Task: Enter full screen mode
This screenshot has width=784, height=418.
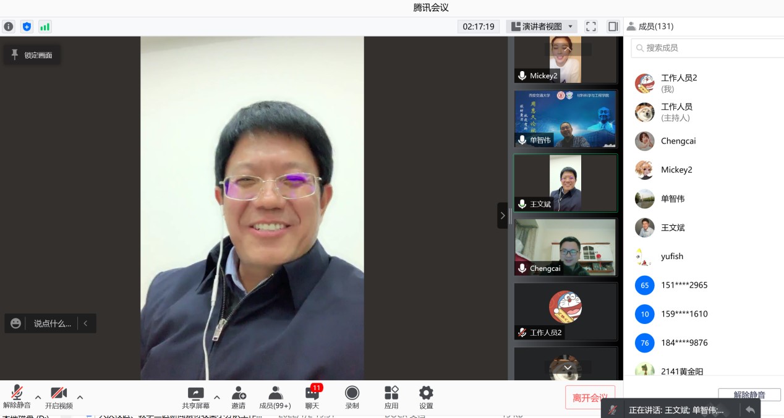Action: [x=591, y=27]
